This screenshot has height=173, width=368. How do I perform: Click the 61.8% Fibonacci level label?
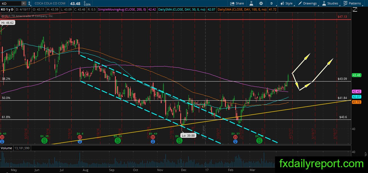[6, 117]
